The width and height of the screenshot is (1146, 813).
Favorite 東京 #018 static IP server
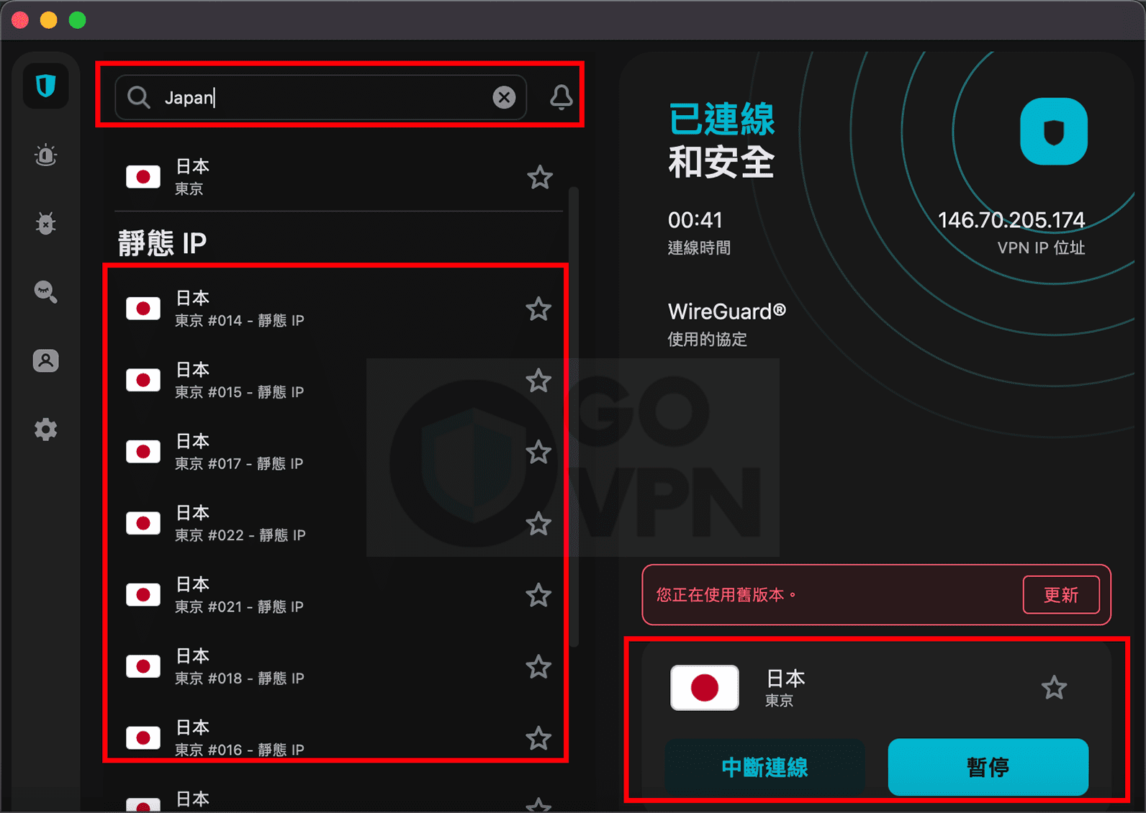pyautogui.click(x=538, y=666)
